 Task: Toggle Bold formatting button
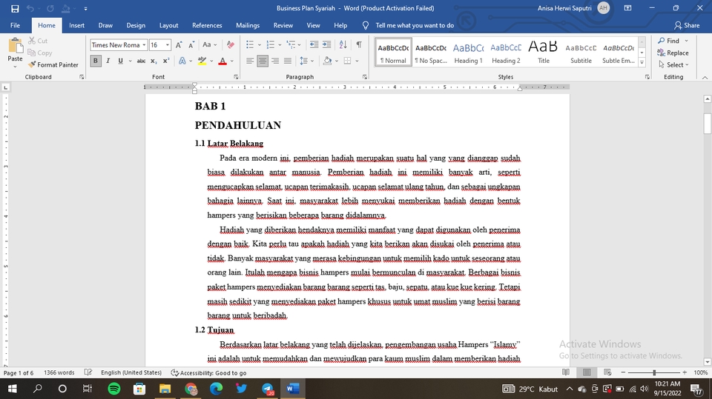click(96, 61)
